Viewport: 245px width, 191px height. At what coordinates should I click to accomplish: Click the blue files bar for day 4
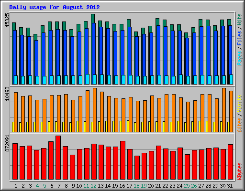point(36,58)
